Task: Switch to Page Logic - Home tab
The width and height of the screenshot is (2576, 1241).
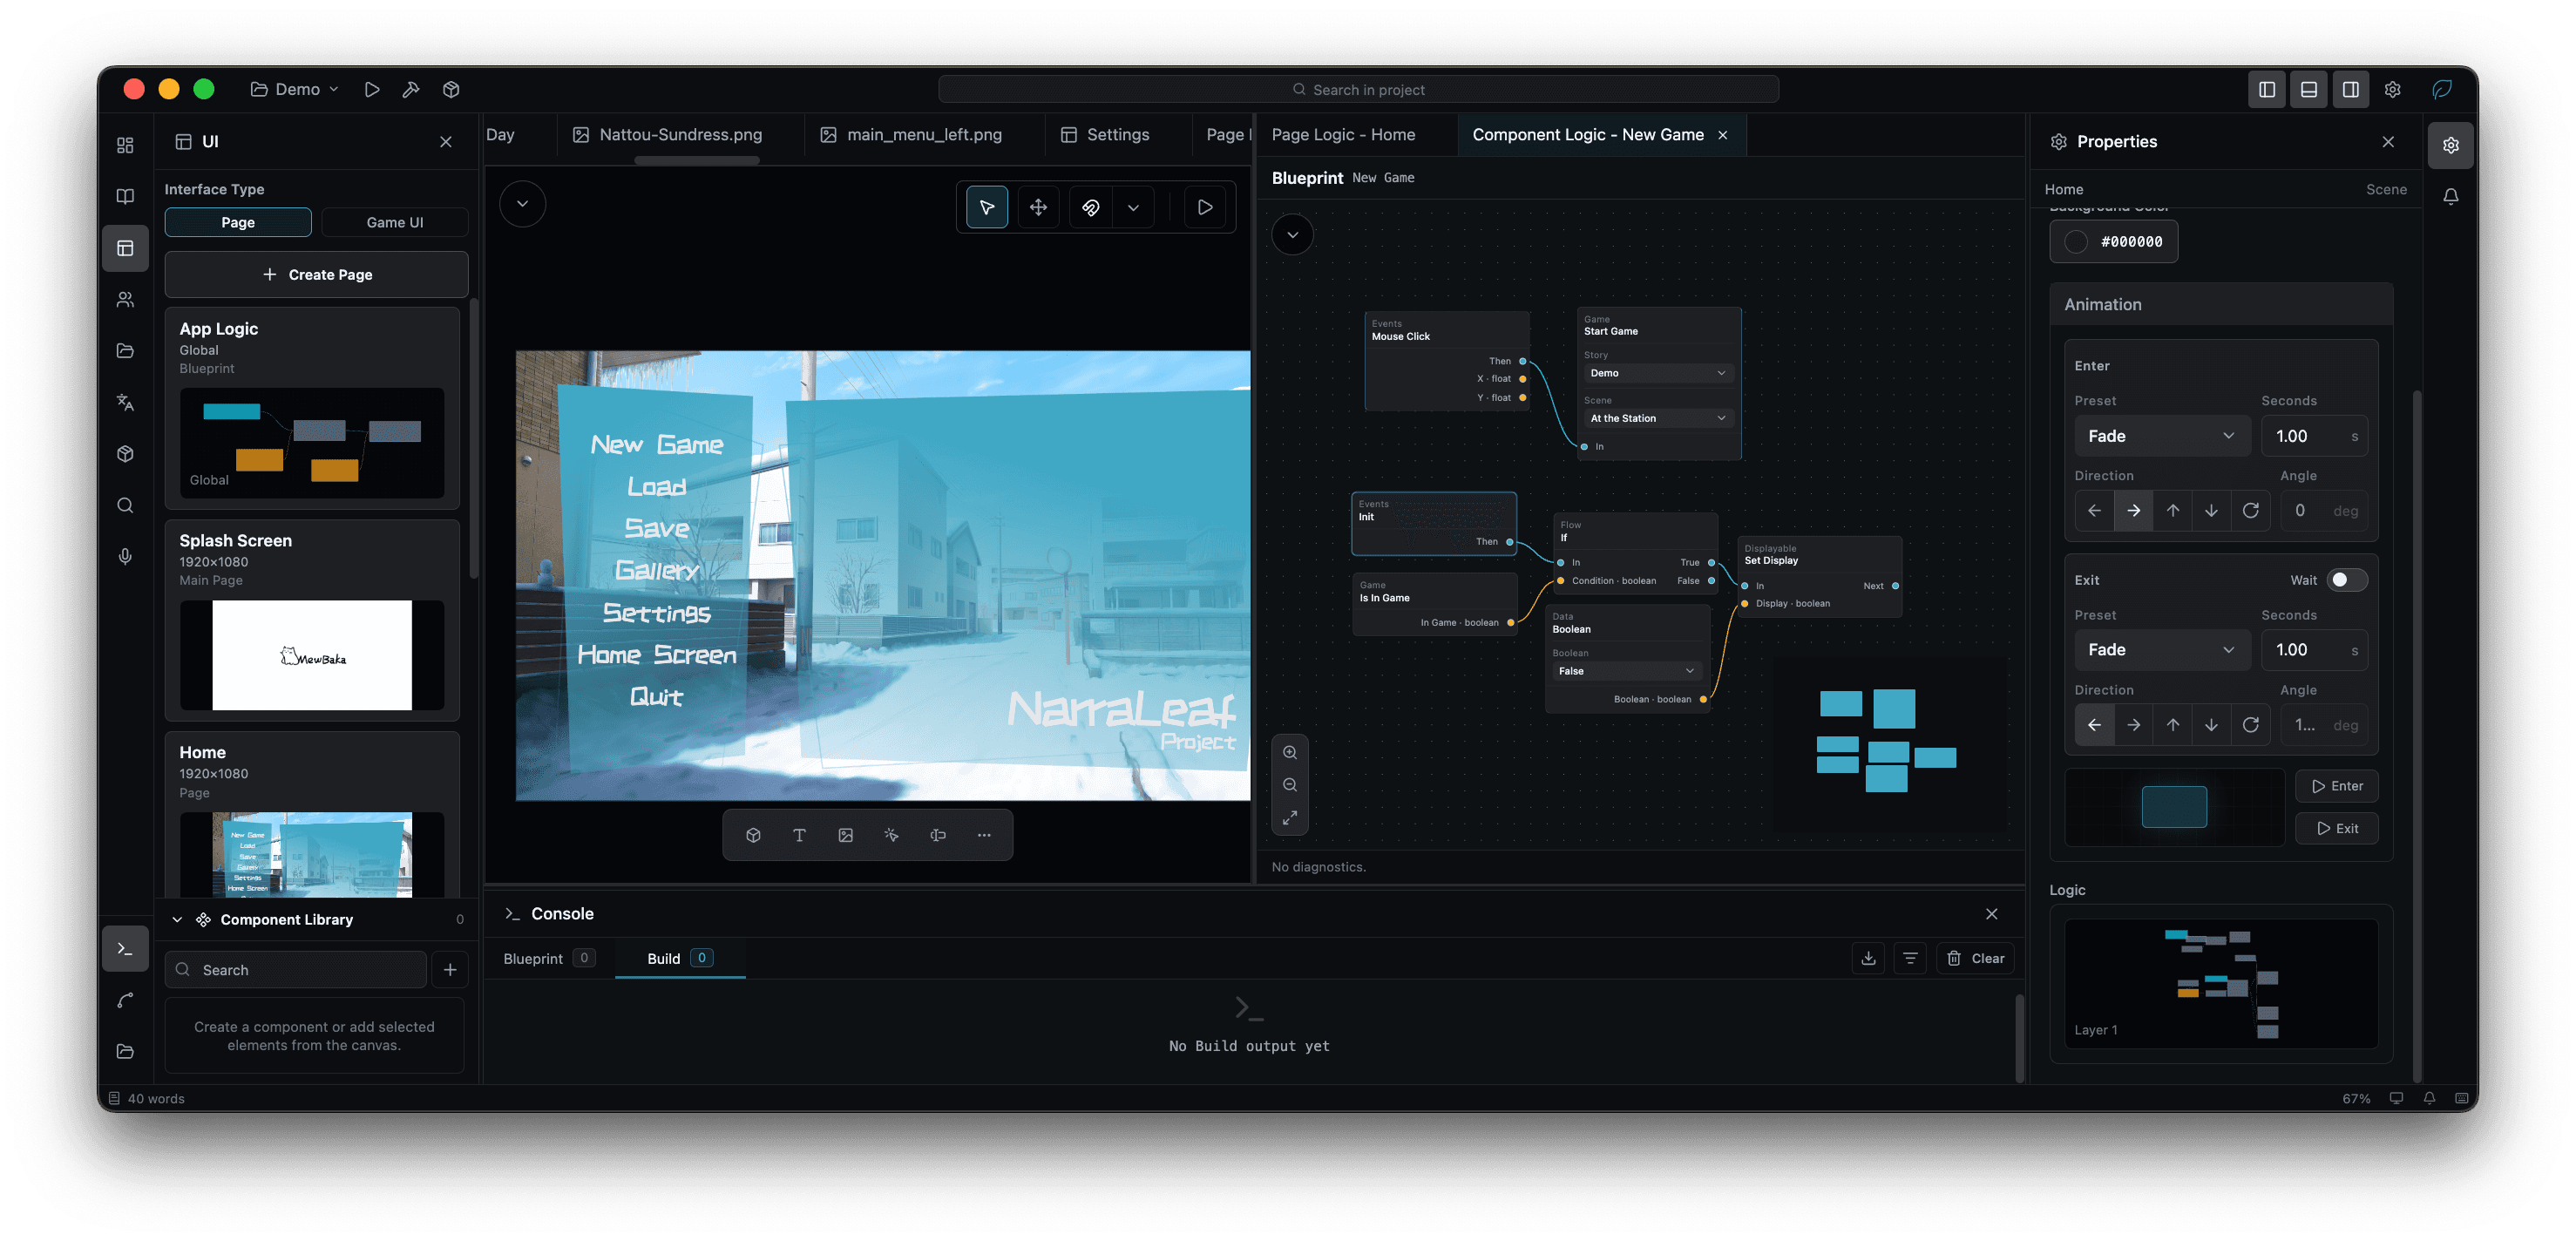Action: click(1343, 135)
